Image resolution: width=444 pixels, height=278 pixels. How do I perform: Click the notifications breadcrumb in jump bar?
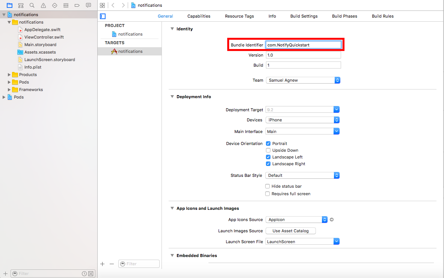pyautogui.click(x=146, y=5)
